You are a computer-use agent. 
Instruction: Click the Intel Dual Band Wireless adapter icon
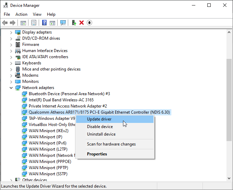(x=24, y=100)
